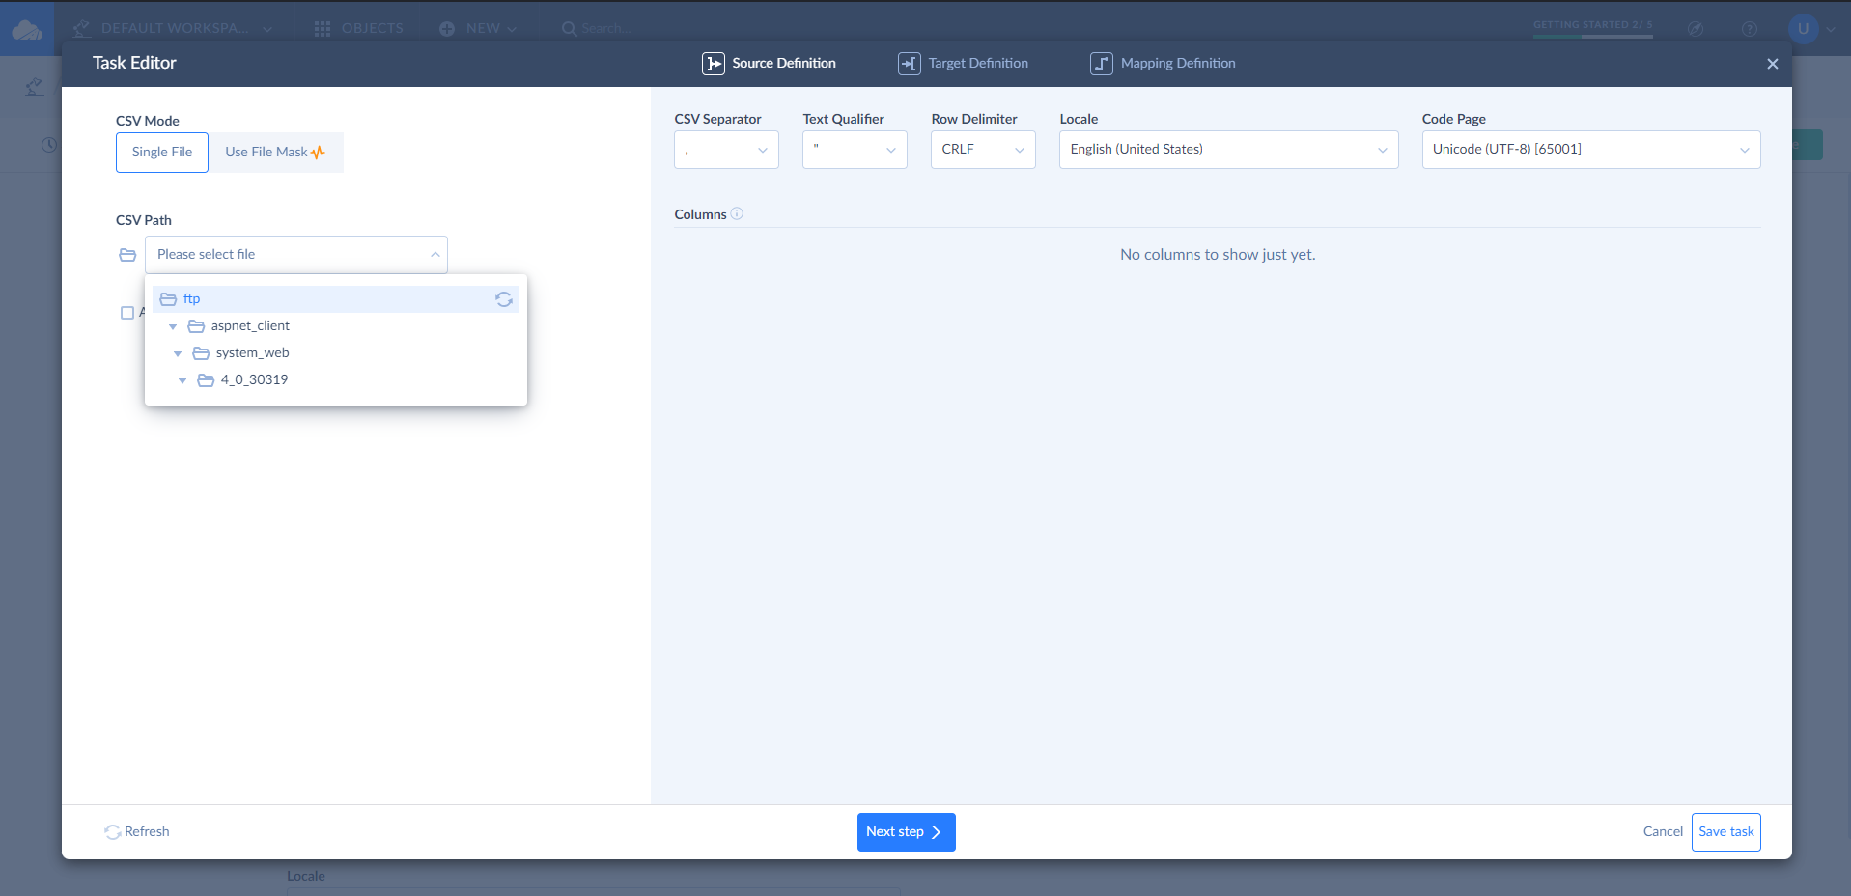
Task: Go to Mapping Definition tab
Action: pyautogui.click(x=1164, y=64)
